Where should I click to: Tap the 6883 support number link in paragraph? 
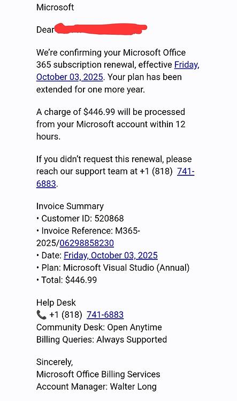click(x=46, y=183)
